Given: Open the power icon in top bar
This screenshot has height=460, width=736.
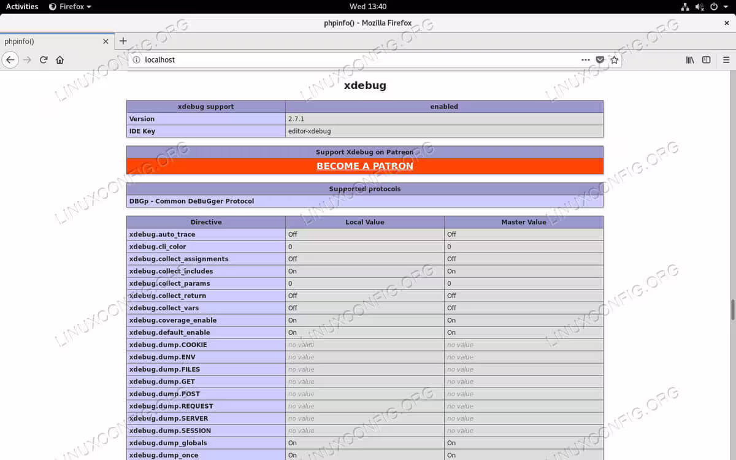Looking at the screenshot, I should coord(715,7).
